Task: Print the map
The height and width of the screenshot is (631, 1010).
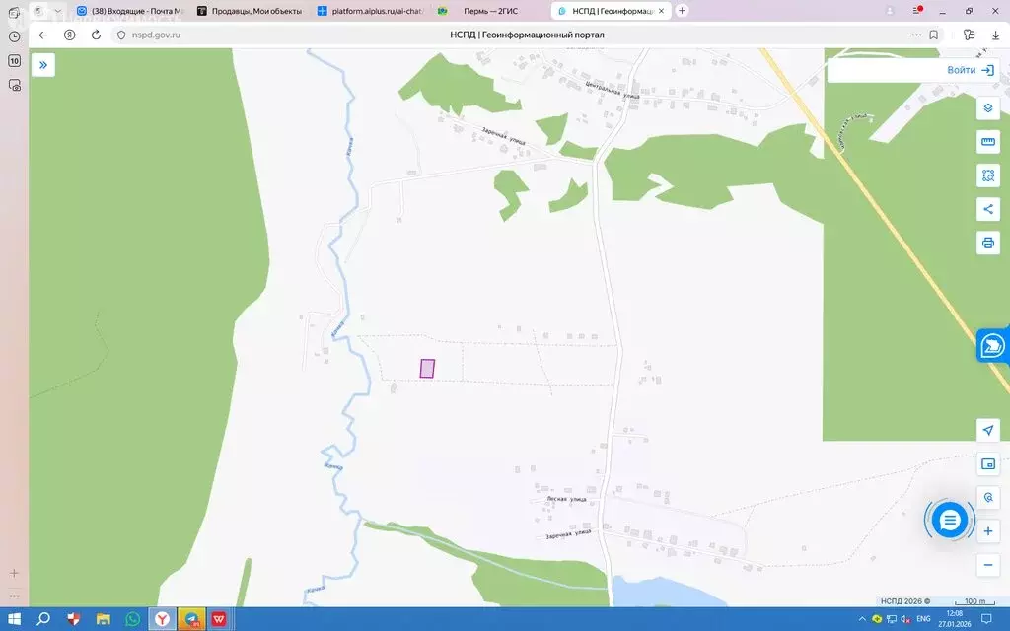Action: 987,243
